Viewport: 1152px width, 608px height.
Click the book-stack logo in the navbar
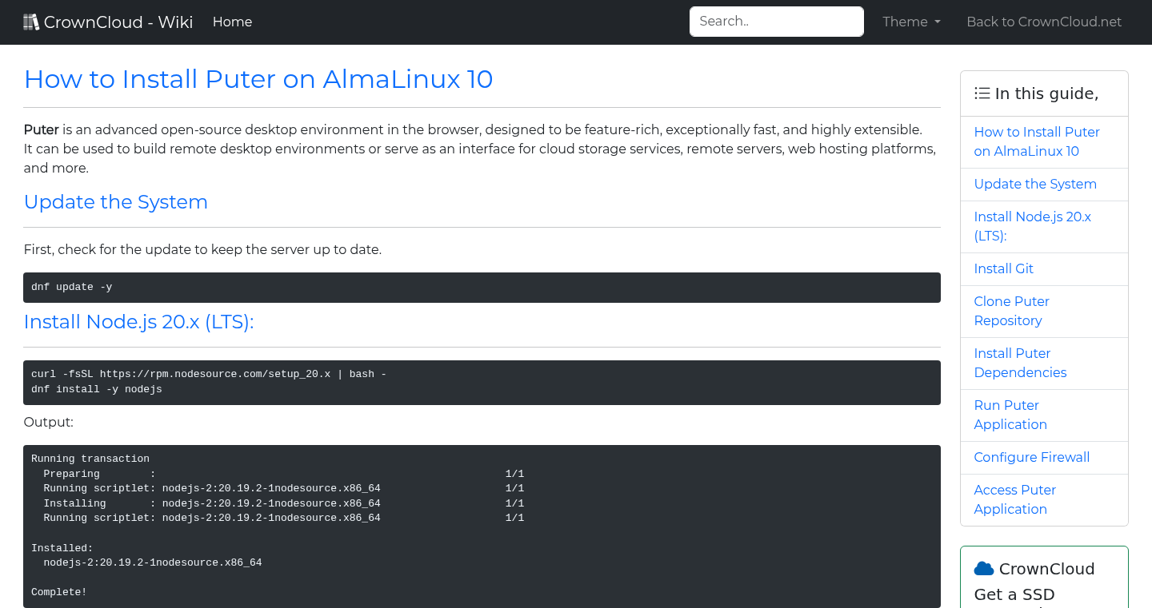(31, 21)
